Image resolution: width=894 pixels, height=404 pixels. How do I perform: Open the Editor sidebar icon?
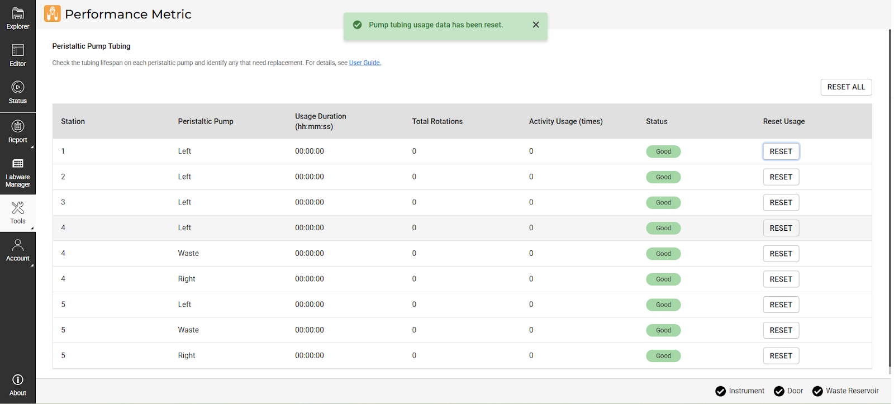[x=18, y=55]
